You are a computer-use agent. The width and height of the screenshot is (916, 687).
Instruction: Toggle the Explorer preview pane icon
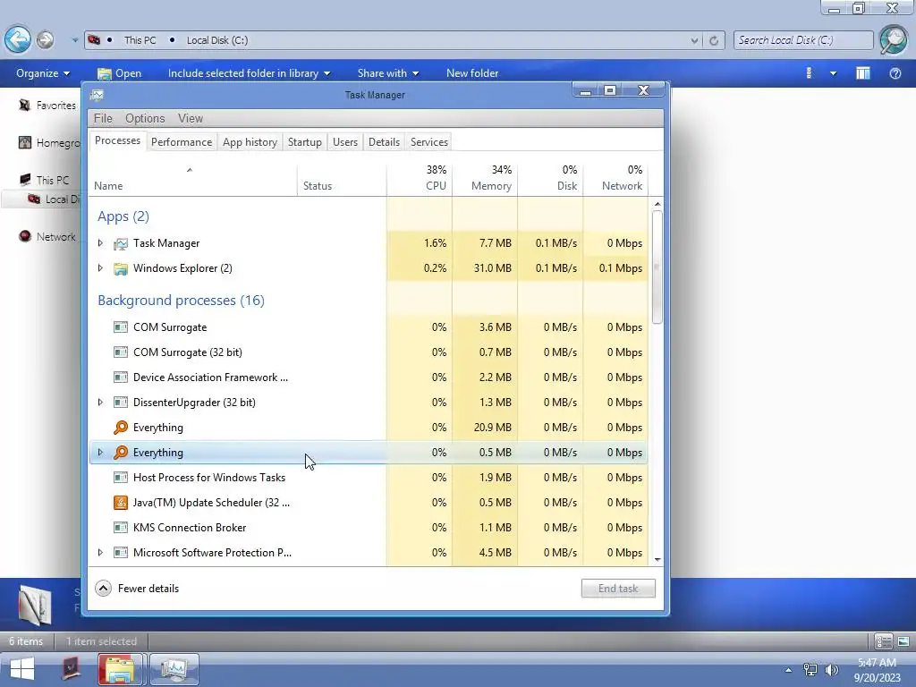pyautogui.click(x=863, y=73)
